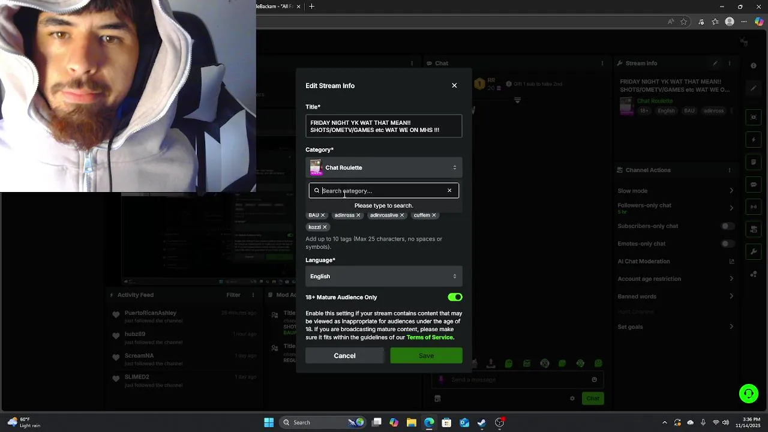Open Copilot in the browser toolbar
The image size is (768, 432).
click(759, 22)
